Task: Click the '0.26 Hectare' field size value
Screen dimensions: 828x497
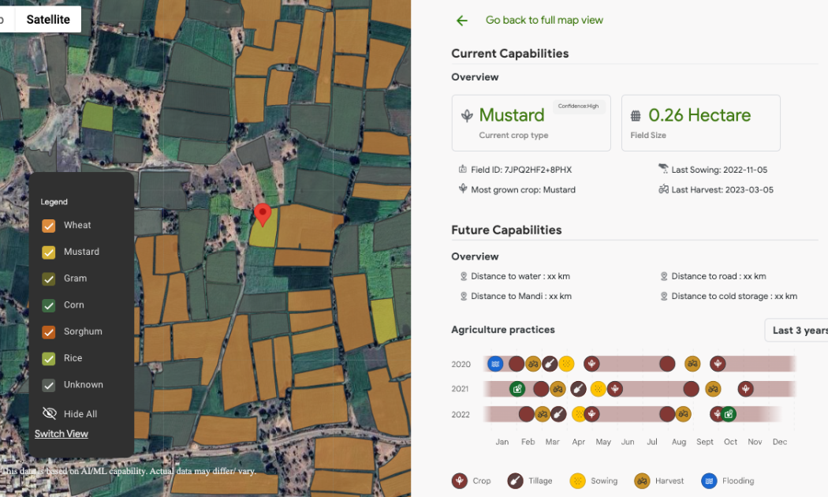Action: click(x=699, y=115)
